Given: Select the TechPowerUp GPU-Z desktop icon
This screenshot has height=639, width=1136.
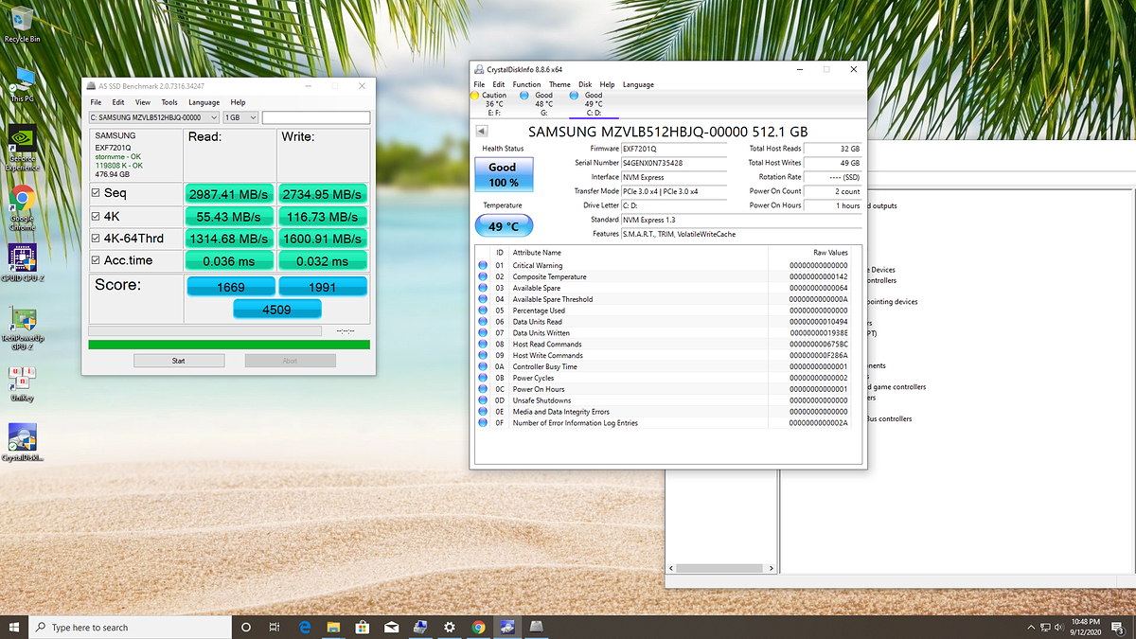Looking at the screenshot, I should [22, 327].
